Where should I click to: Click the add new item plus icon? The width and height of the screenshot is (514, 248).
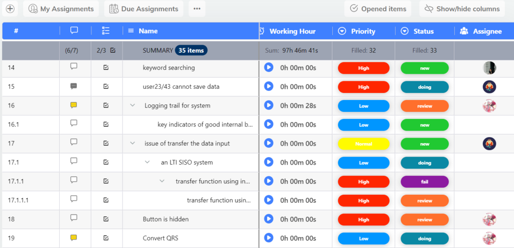pyautogui.click(x=10, y=9)
